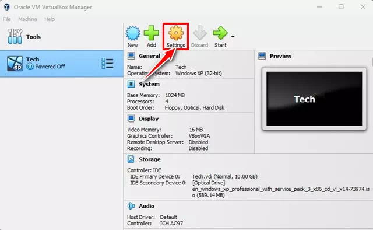The width and height of the screenshot is (373, 230).
Task: Click the Base Memory value 1024 MB
Action: (x=175, y=95)
